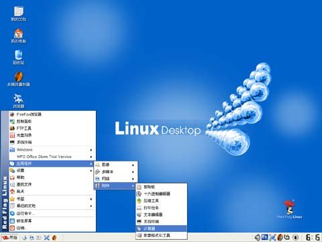Open the My Documents desktop icon
Image resolution: width=322 pixels, height=242 pixels.
point(19,13)
